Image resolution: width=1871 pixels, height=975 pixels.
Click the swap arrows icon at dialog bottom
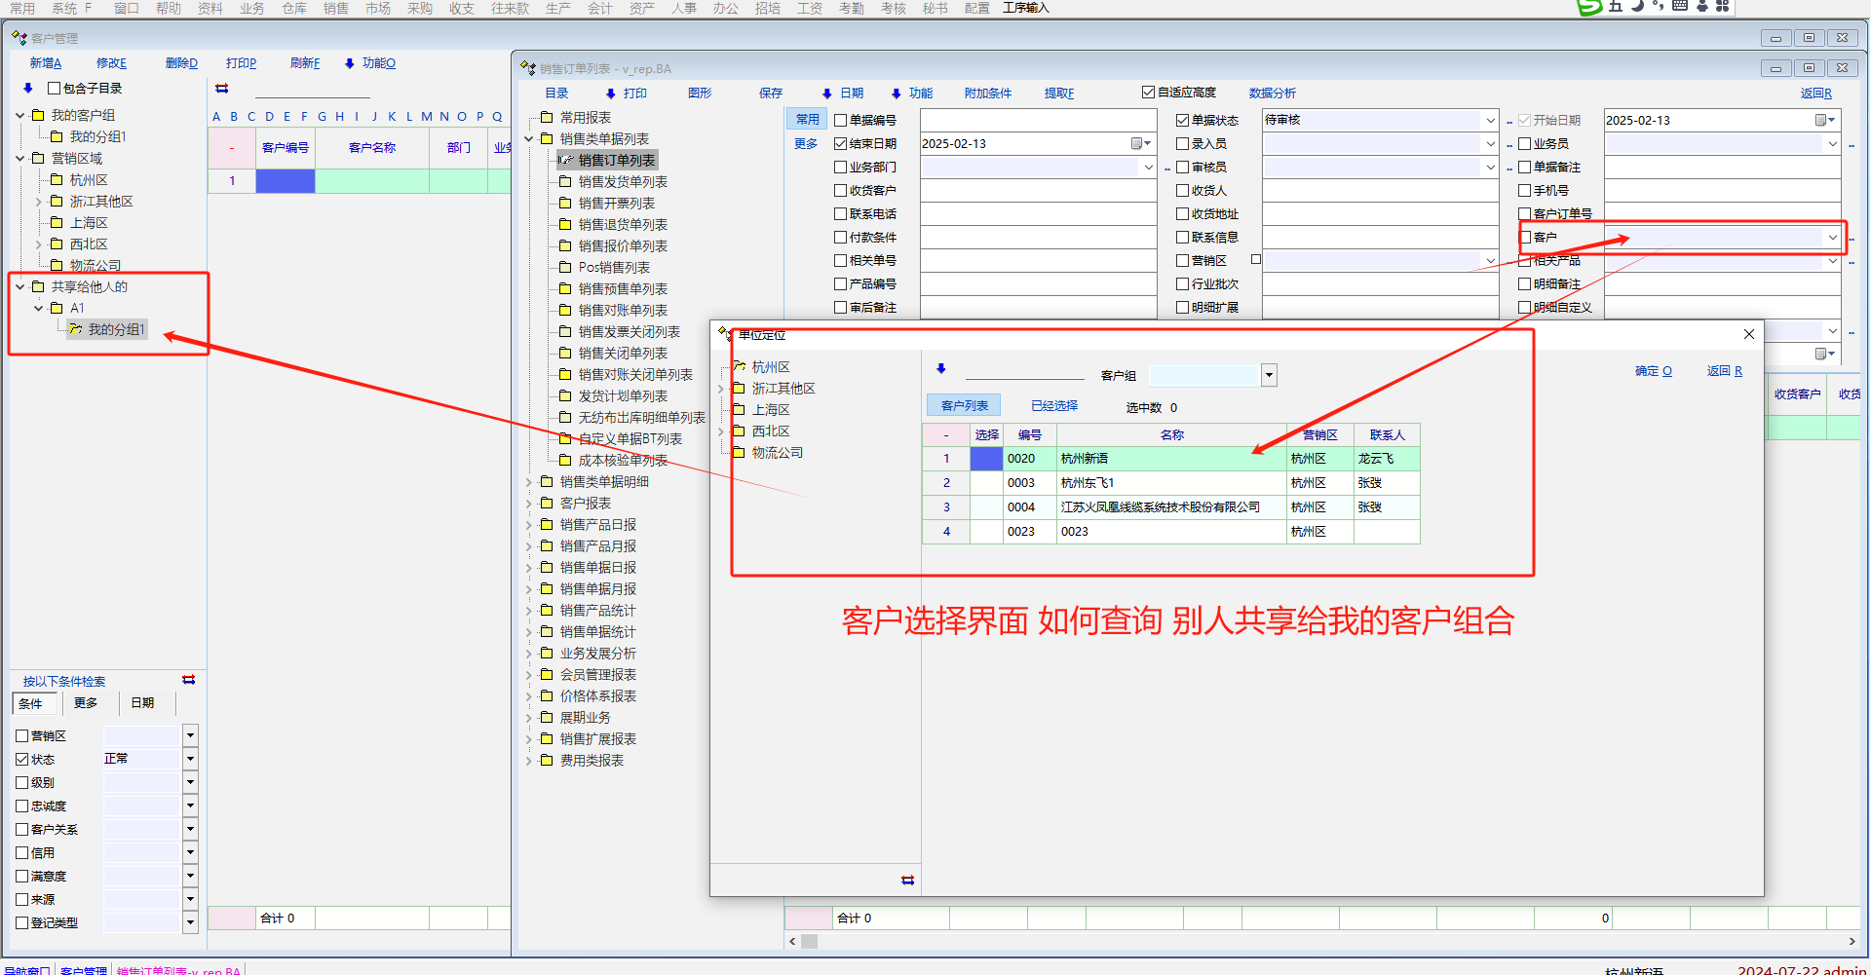point(907,881)
